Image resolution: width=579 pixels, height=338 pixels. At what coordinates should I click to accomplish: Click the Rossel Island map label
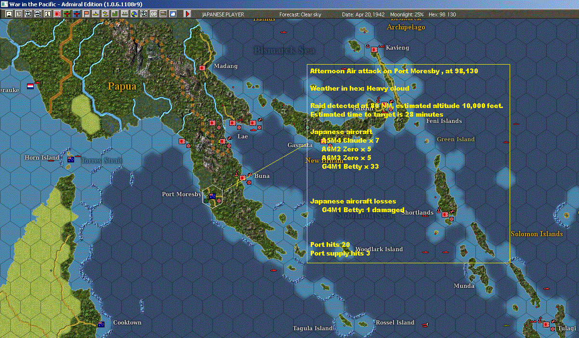395,323
